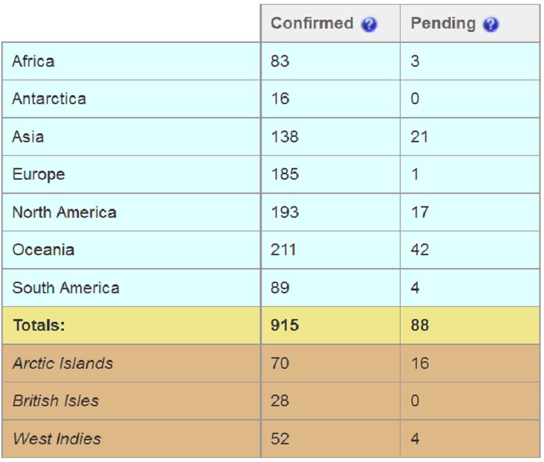Screen dimensions: 544x462
Task: Select North America in the table
Action: (64, 212)
